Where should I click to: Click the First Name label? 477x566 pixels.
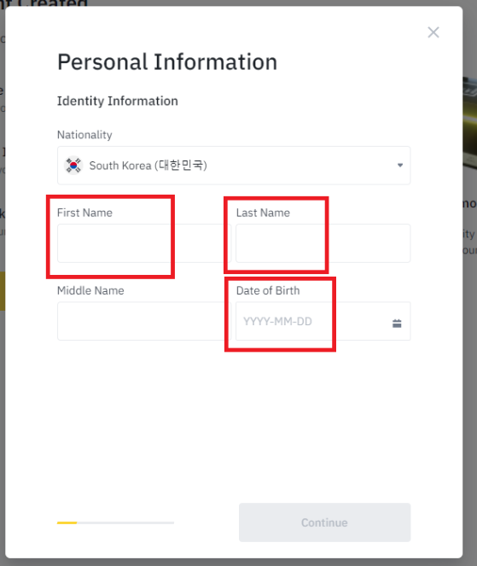[84, 213]
